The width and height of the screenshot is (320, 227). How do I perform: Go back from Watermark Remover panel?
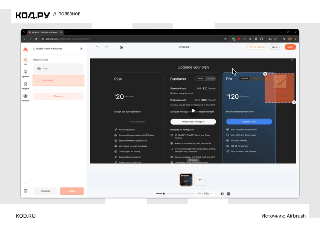[34, 49]
